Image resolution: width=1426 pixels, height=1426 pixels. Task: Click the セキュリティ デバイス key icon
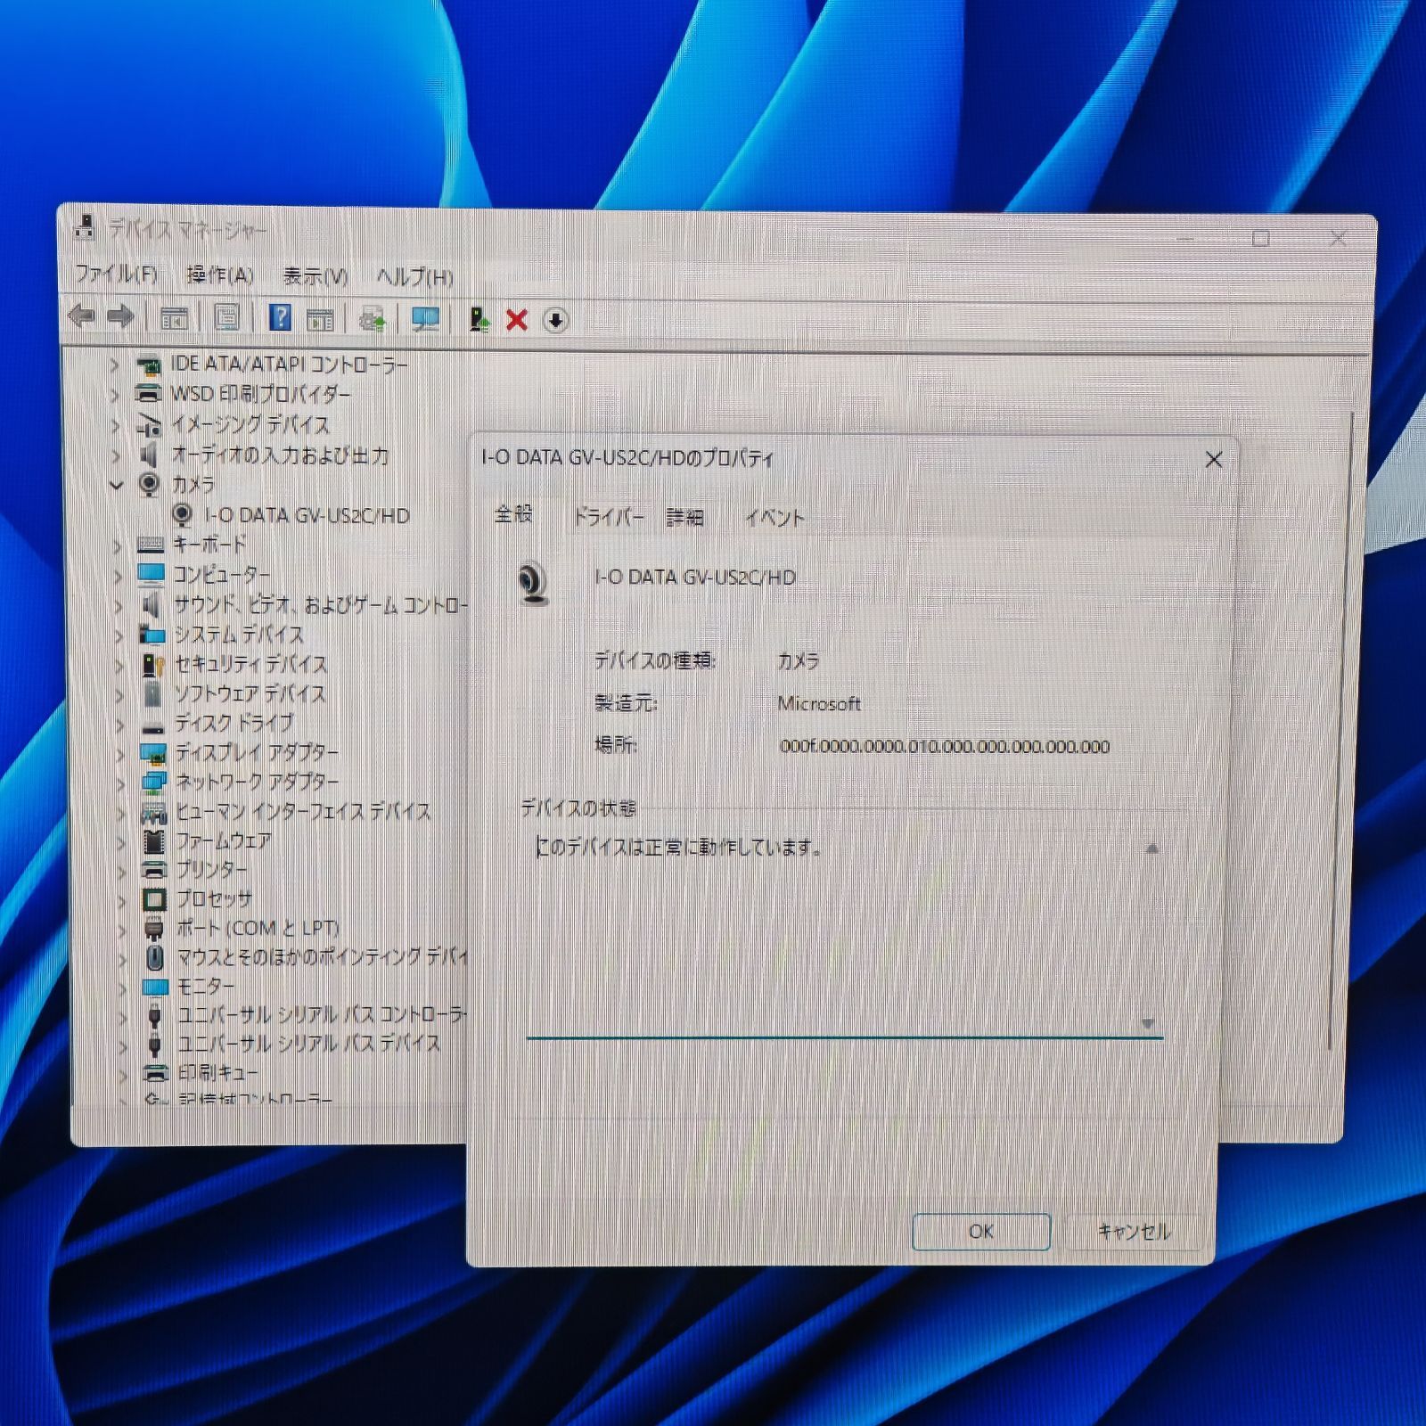pyautogui.click(x=153, y=664)
